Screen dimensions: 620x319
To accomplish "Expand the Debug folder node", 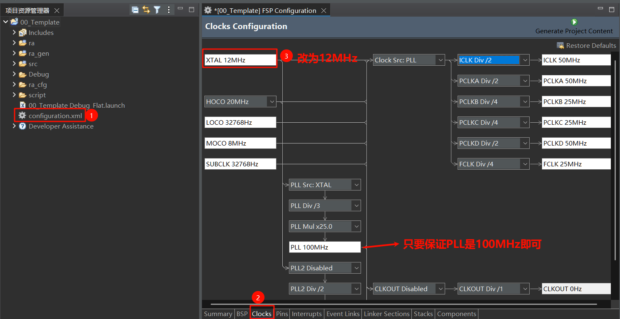I will pyautogui.click(x=14, y=74).
